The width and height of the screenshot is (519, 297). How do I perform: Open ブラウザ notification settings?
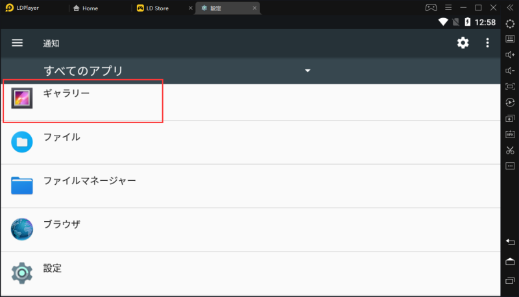[250, 230]
